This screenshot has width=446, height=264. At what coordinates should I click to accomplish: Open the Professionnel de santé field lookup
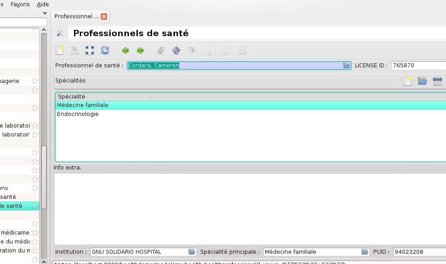point(347,66)
